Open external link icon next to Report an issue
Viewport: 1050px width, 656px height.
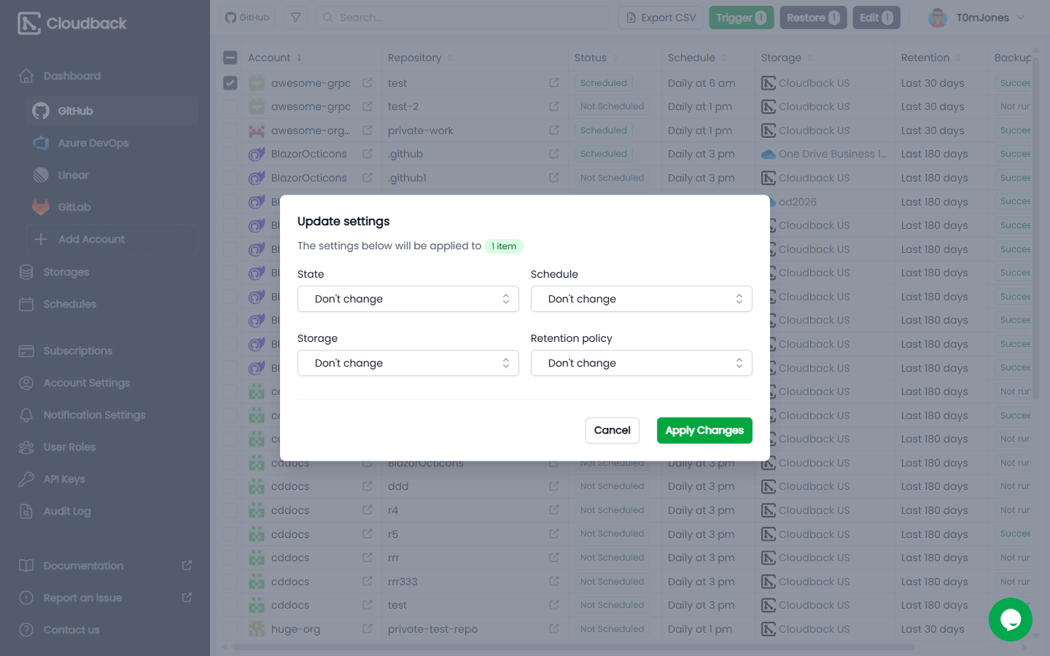pos(187,598)
